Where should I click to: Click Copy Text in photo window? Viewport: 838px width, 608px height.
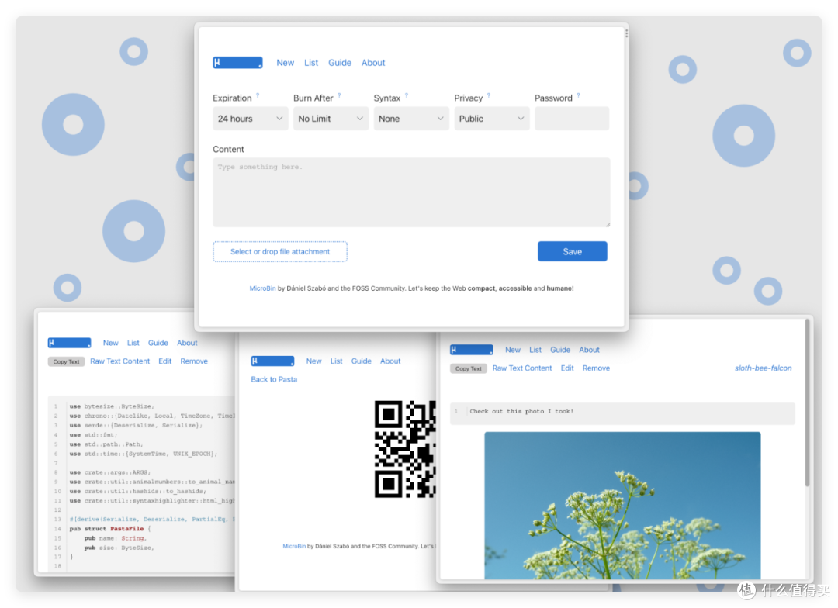click(469, 368)
